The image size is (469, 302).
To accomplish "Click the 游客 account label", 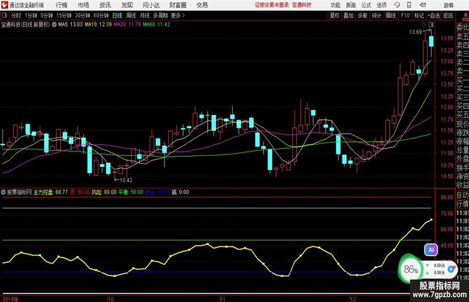I will (x=449, y=5).
